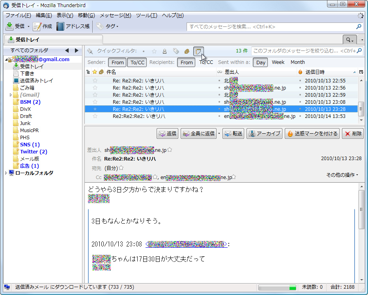Toggle the tagged messages quick filter
This screenshot has width=368, height=295.
click(176, 51)
